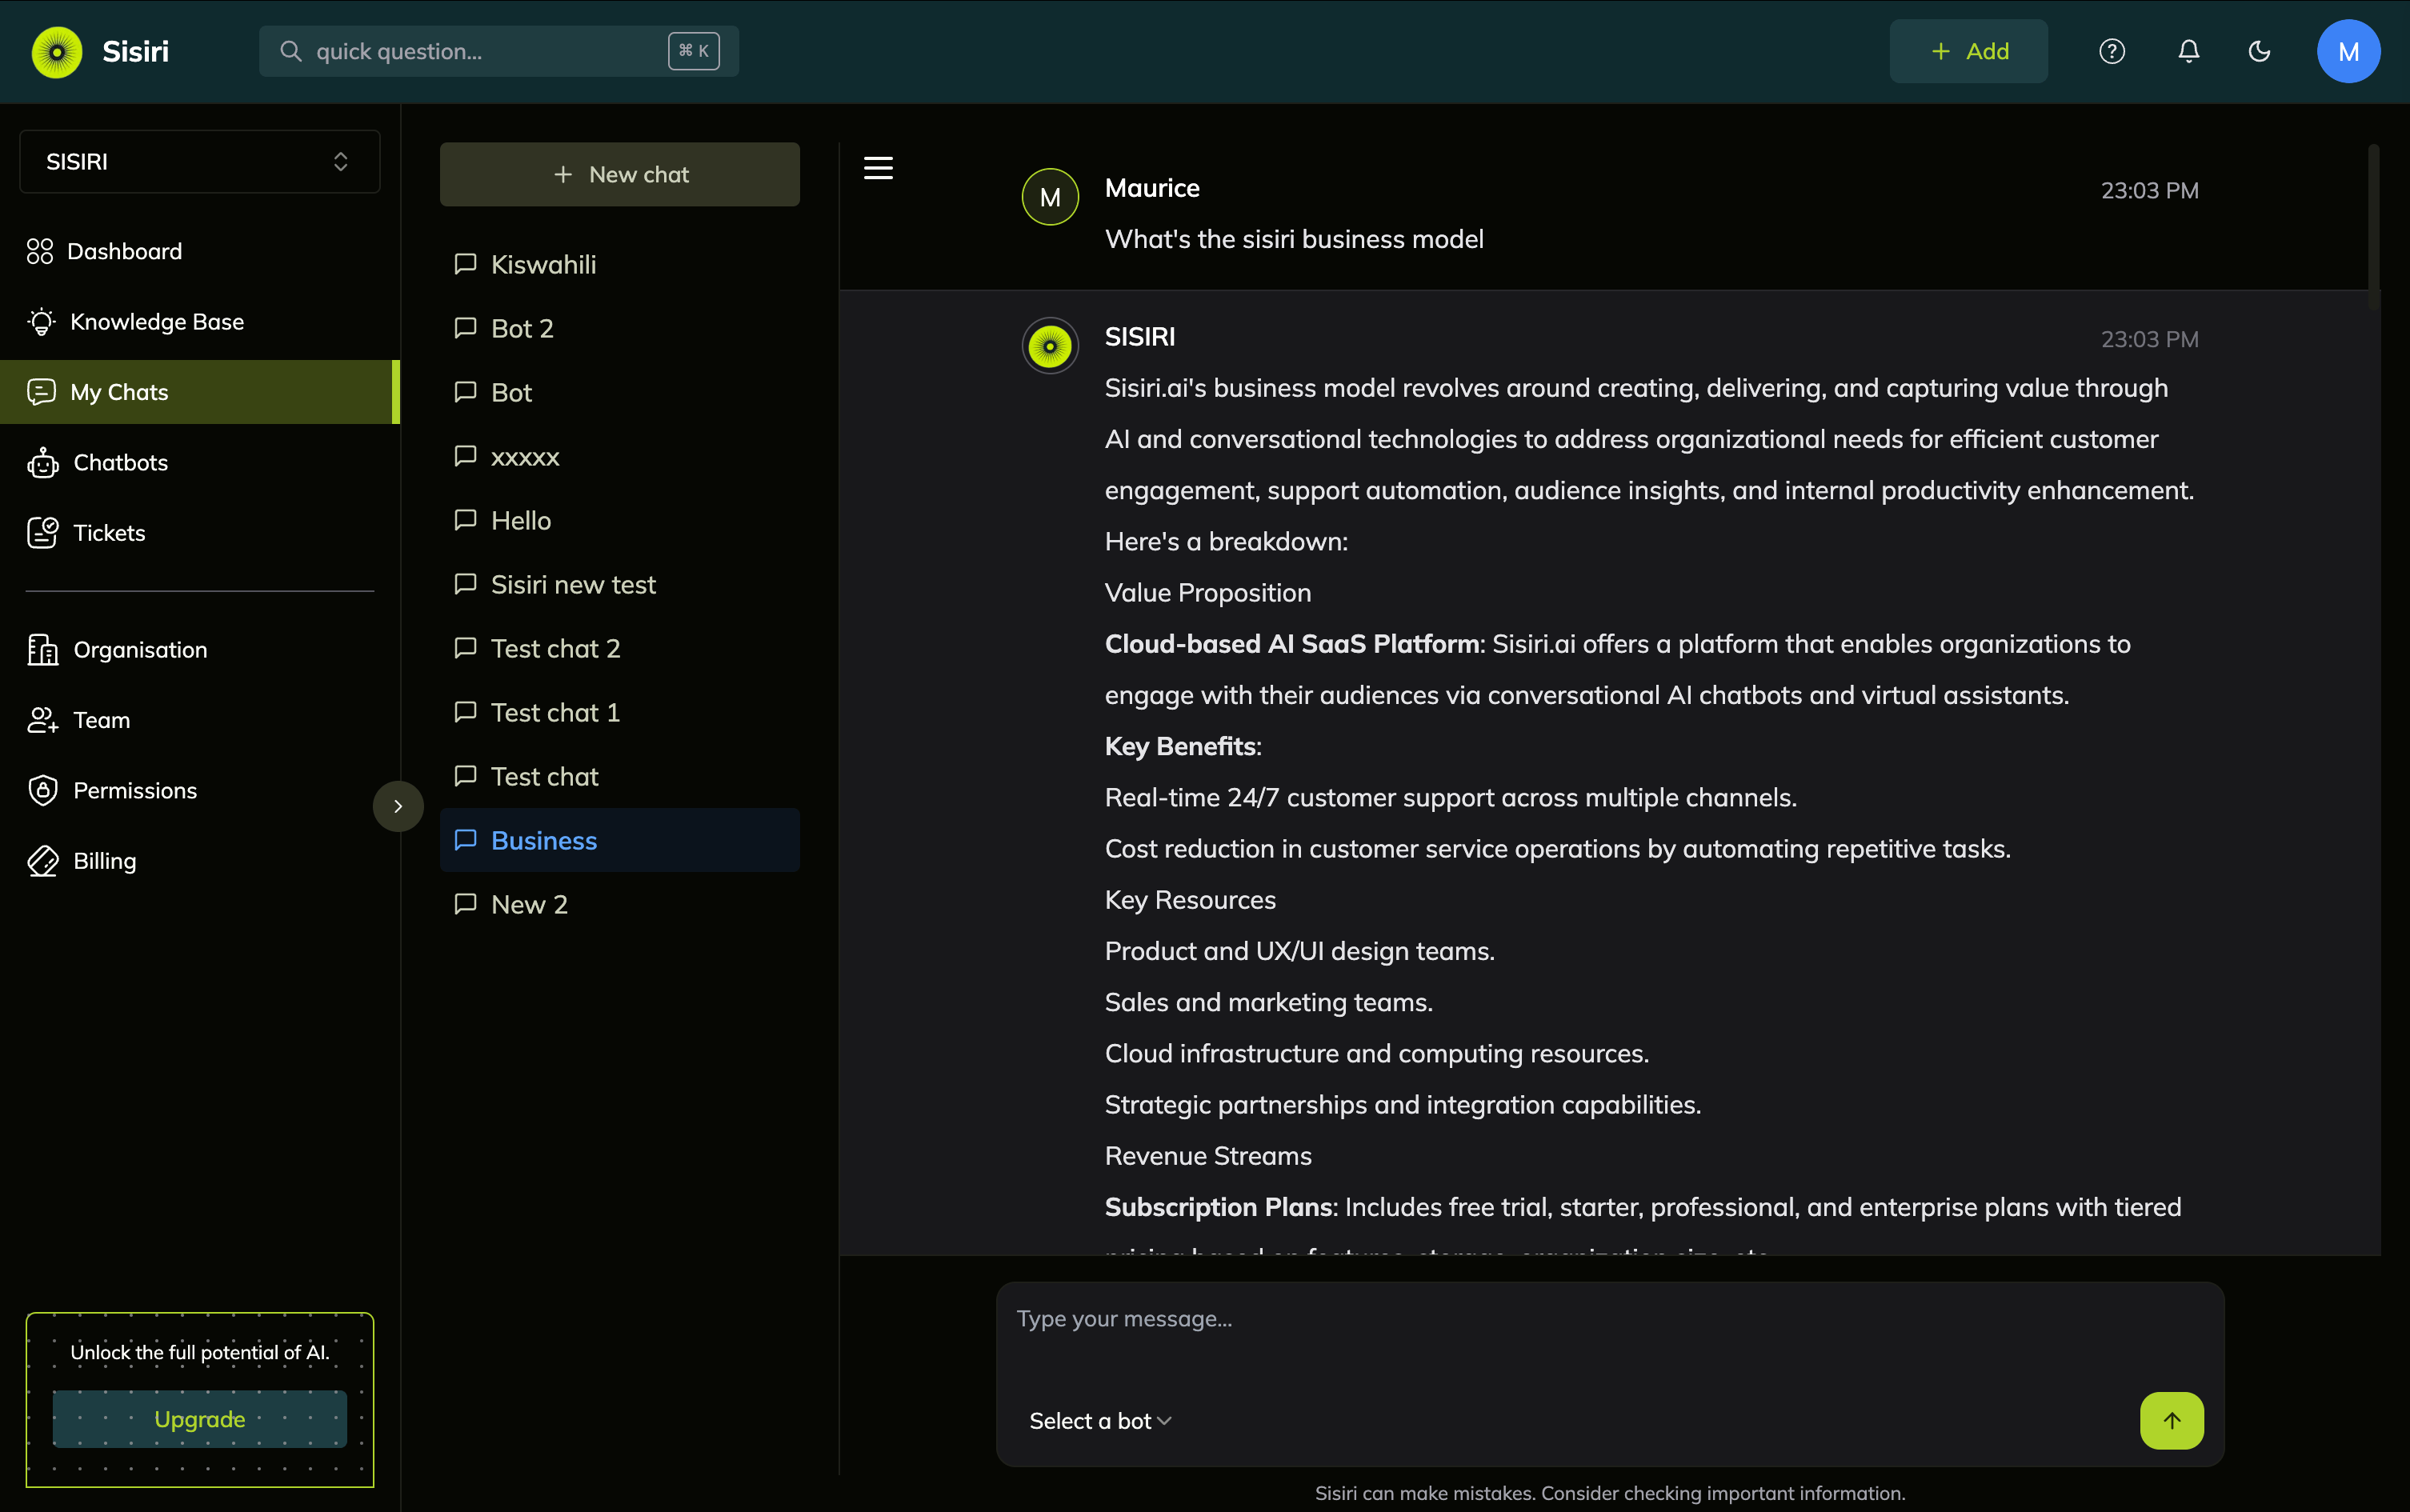Click the Sisiri logo icon

pos(57,52)
